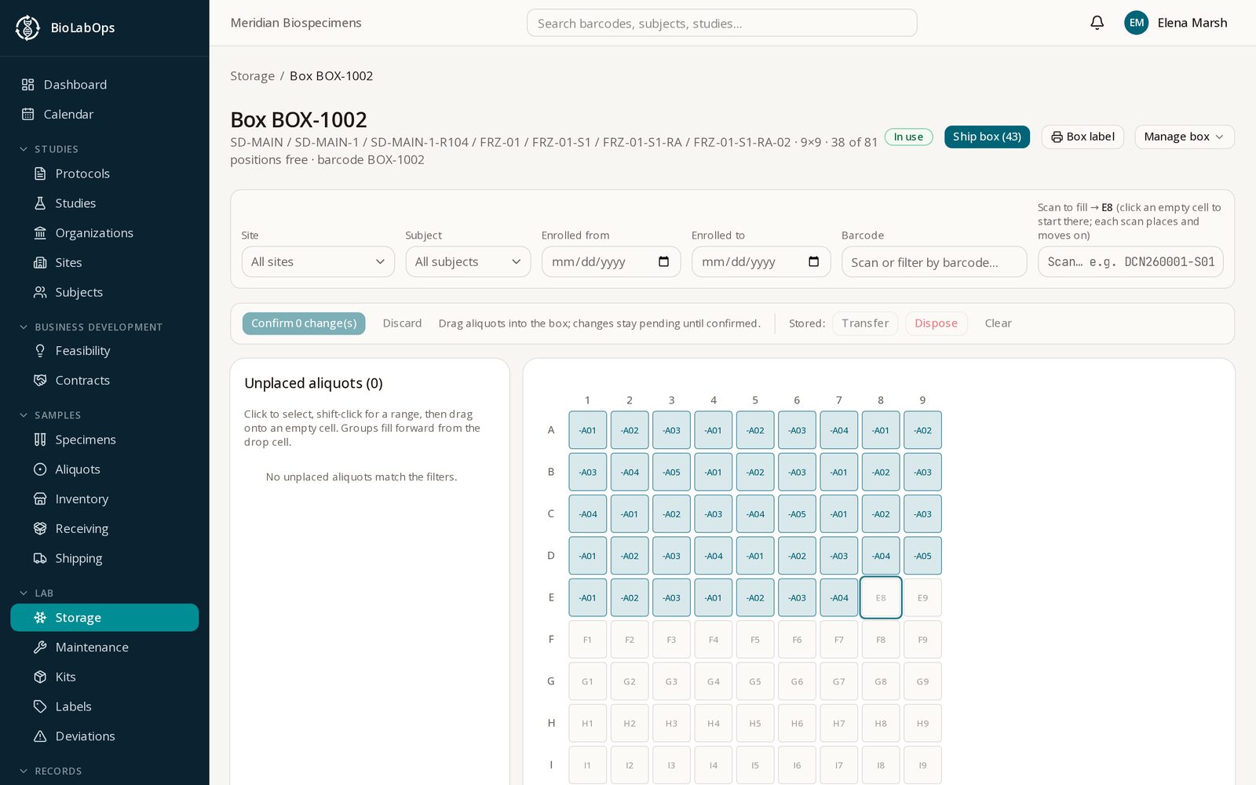Click the Dashboard grid icon
The width and height of the screenshot is (1256, 785).
click(x=28, y=85)
